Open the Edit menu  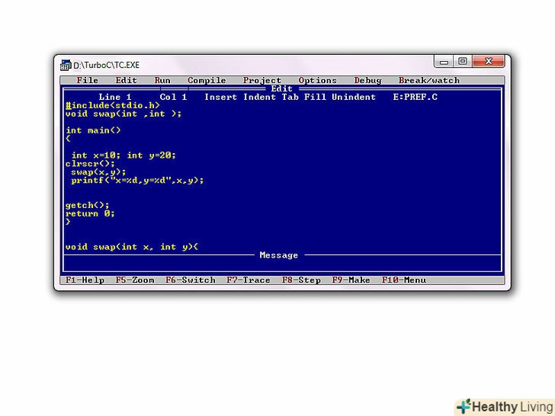[x=126, y=80]
